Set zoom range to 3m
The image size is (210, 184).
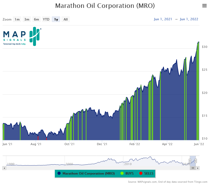[x=27, y=19]
